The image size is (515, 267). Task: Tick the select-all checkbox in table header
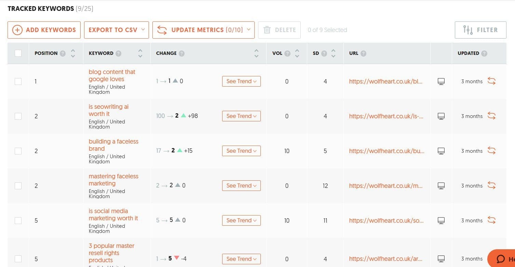coord(18,53)
